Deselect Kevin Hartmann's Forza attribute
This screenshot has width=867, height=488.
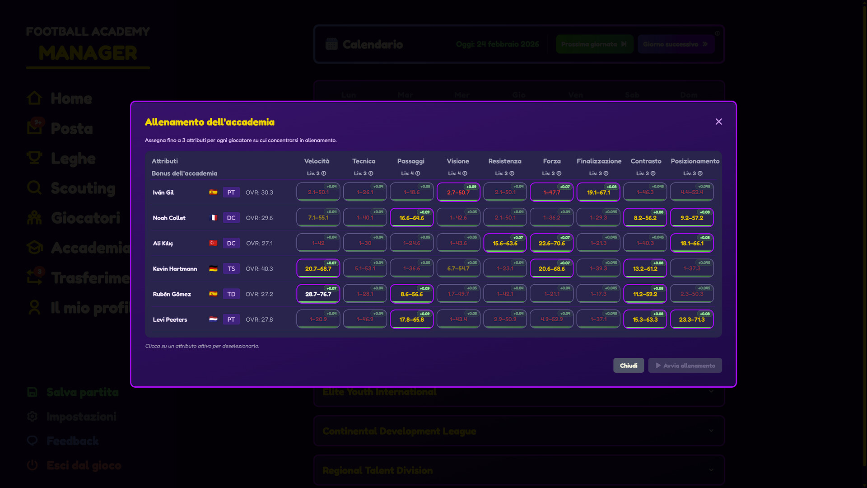[x=551, y=268]
